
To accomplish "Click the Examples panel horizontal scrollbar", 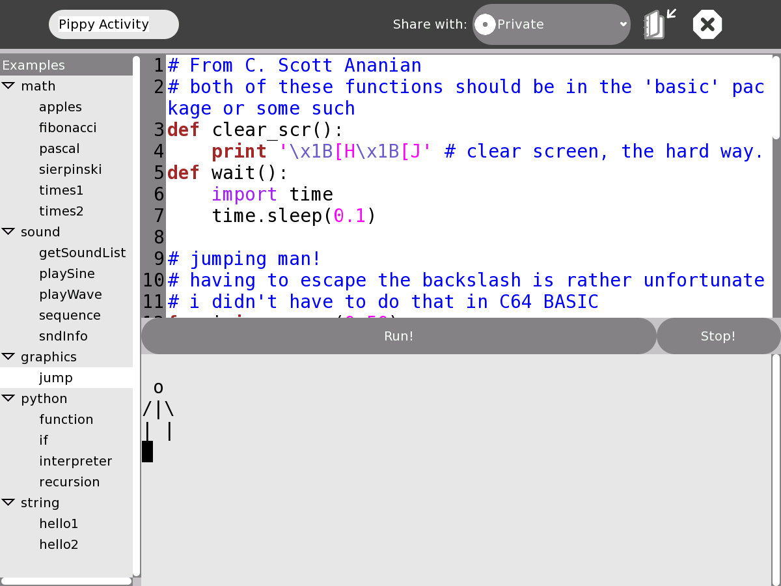I will 66,581.
